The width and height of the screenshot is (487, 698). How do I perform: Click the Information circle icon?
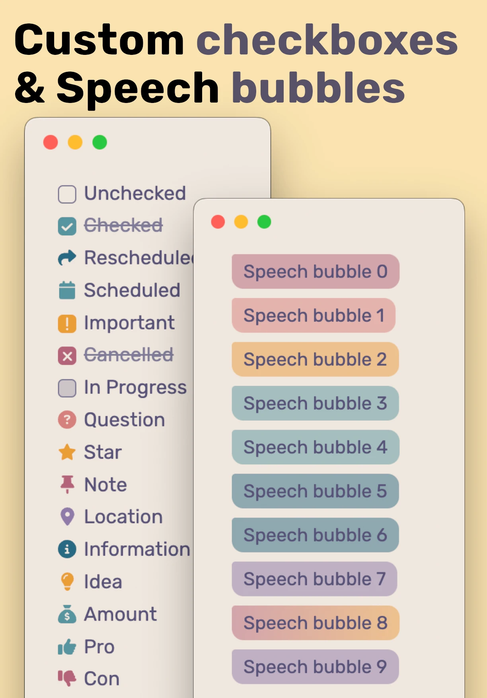tap(67, 549)
